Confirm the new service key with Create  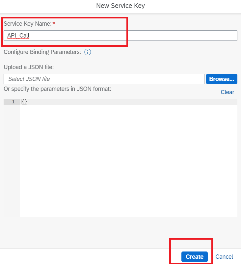[x=195, y=256]
